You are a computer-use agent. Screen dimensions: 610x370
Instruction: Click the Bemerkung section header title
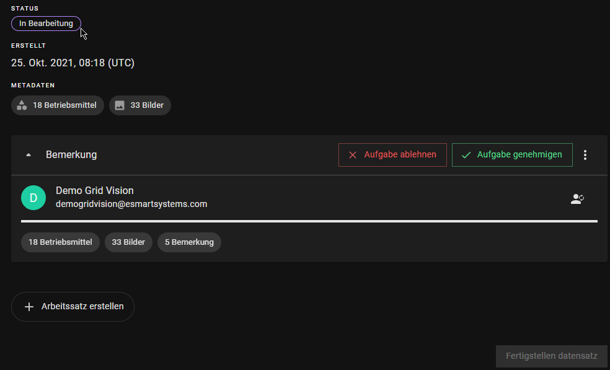pyautogui.click(x=71, y=155)
